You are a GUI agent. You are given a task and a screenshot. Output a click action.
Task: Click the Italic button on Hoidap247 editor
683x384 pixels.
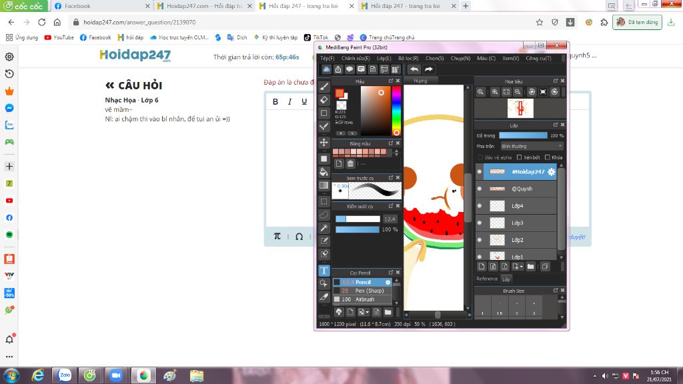coord(289,101)
